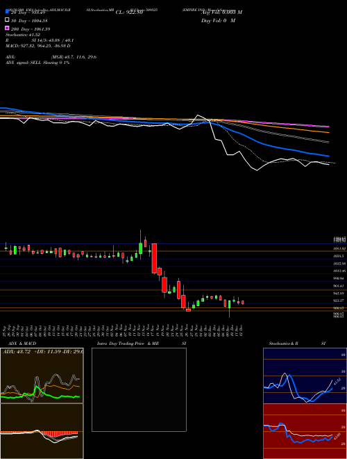Click the 'ADX & MACD' panel title
Image resolution: width=347 pixels, height=459 pixels.
coord(22,344)
